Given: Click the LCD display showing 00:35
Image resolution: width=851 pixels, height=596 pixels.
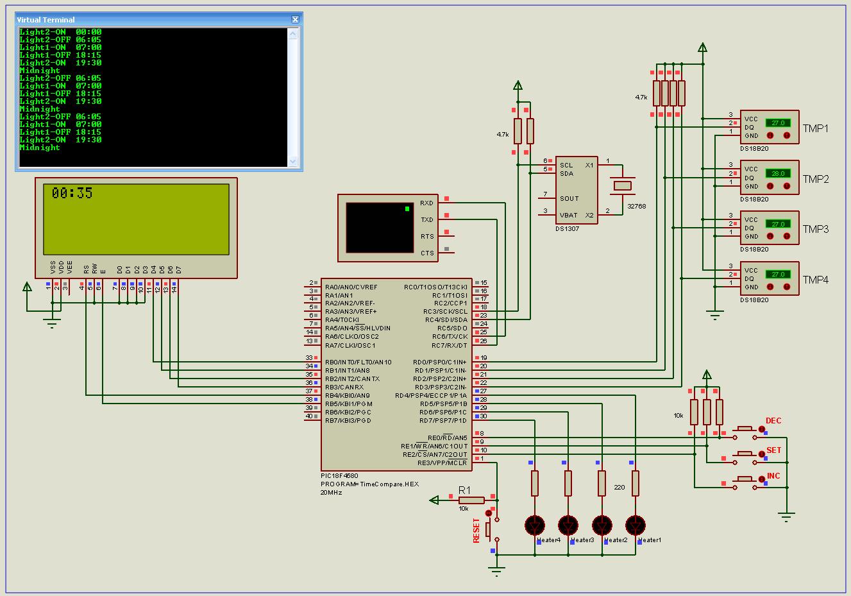Looking at the screenshot, I should [136, 219].
